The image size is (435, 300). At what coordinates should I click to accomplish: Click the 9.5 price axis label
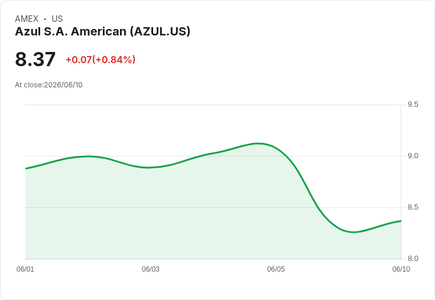coord(413,105)
